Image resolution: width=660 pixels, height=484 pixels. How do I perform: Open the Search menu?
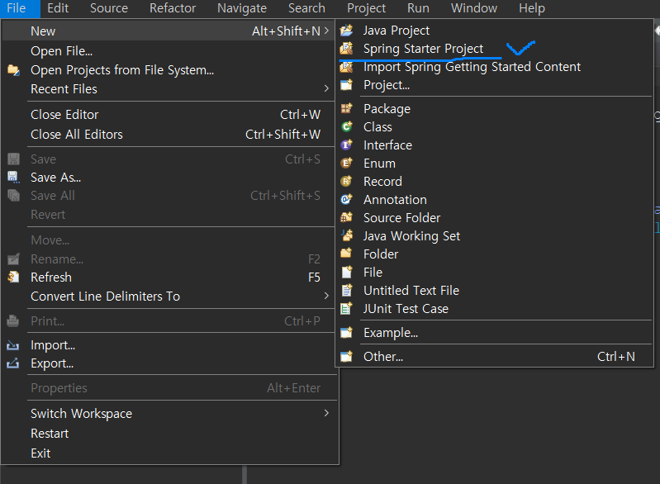pyautogui.click(x=306, y=8)
